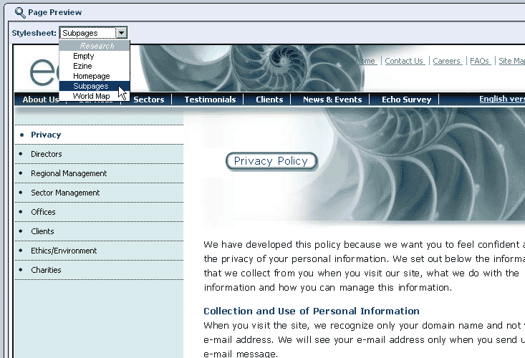Open the Careers link
This screenshot has height=358, width=525.
coord(447,61)
